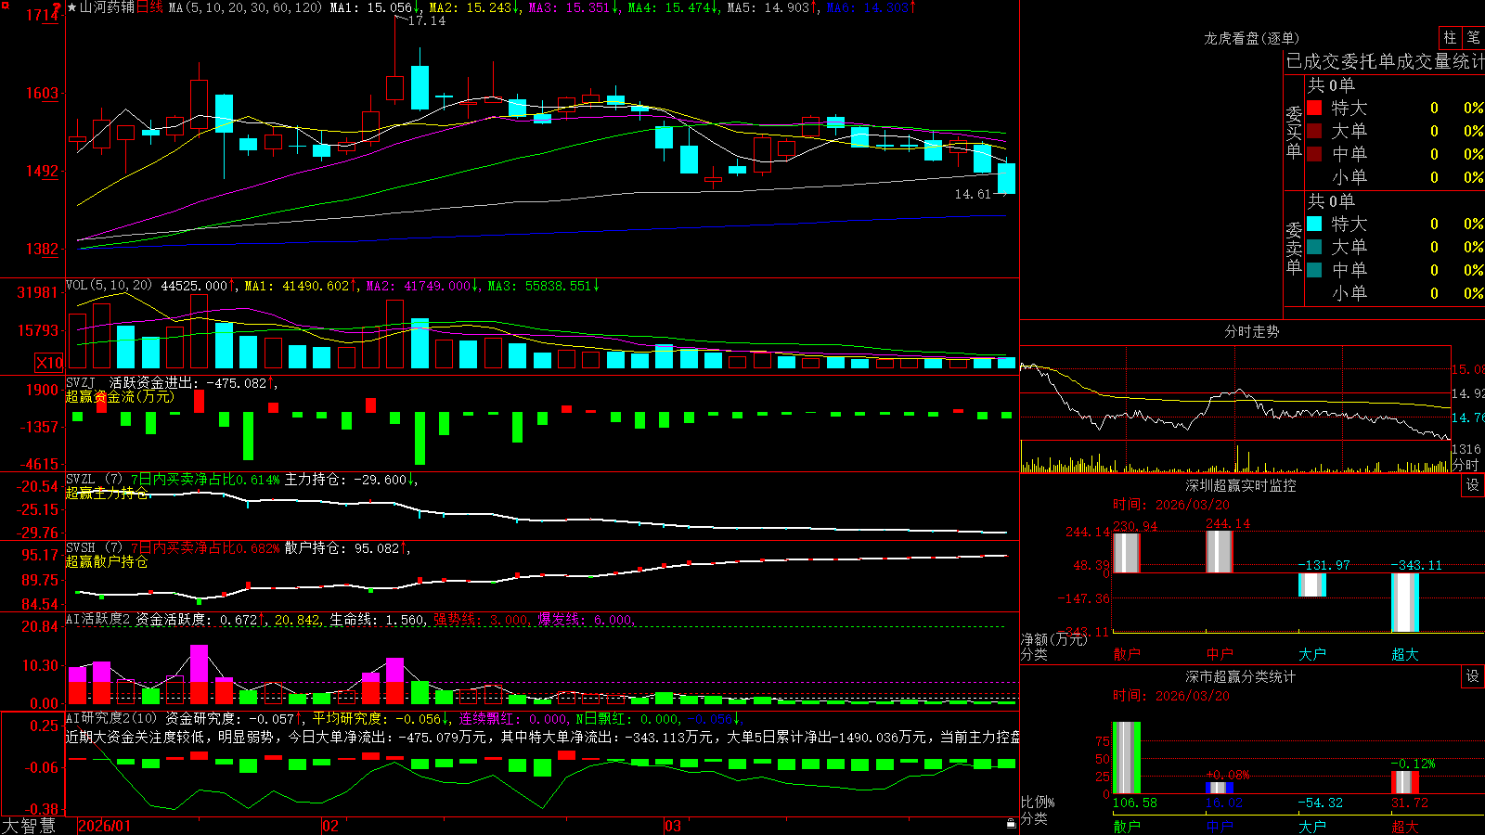Image resolution: width=1485 pixels, height=835 pixels.
Task: Click the red question mark help icon
Action: [57, 6]
